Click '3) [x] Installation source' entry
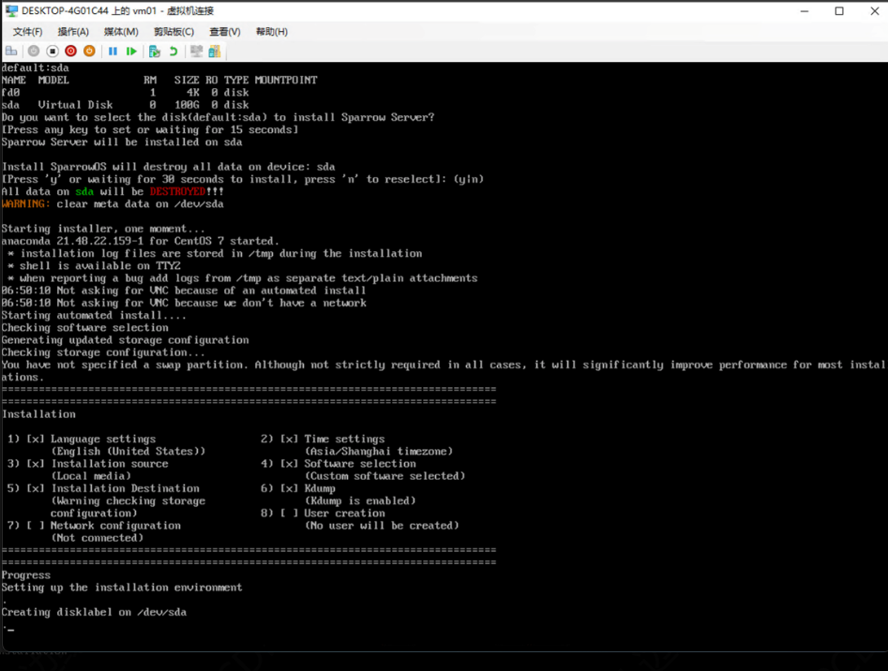The width and height of the screenshot is (888, 671). (88, 465)
